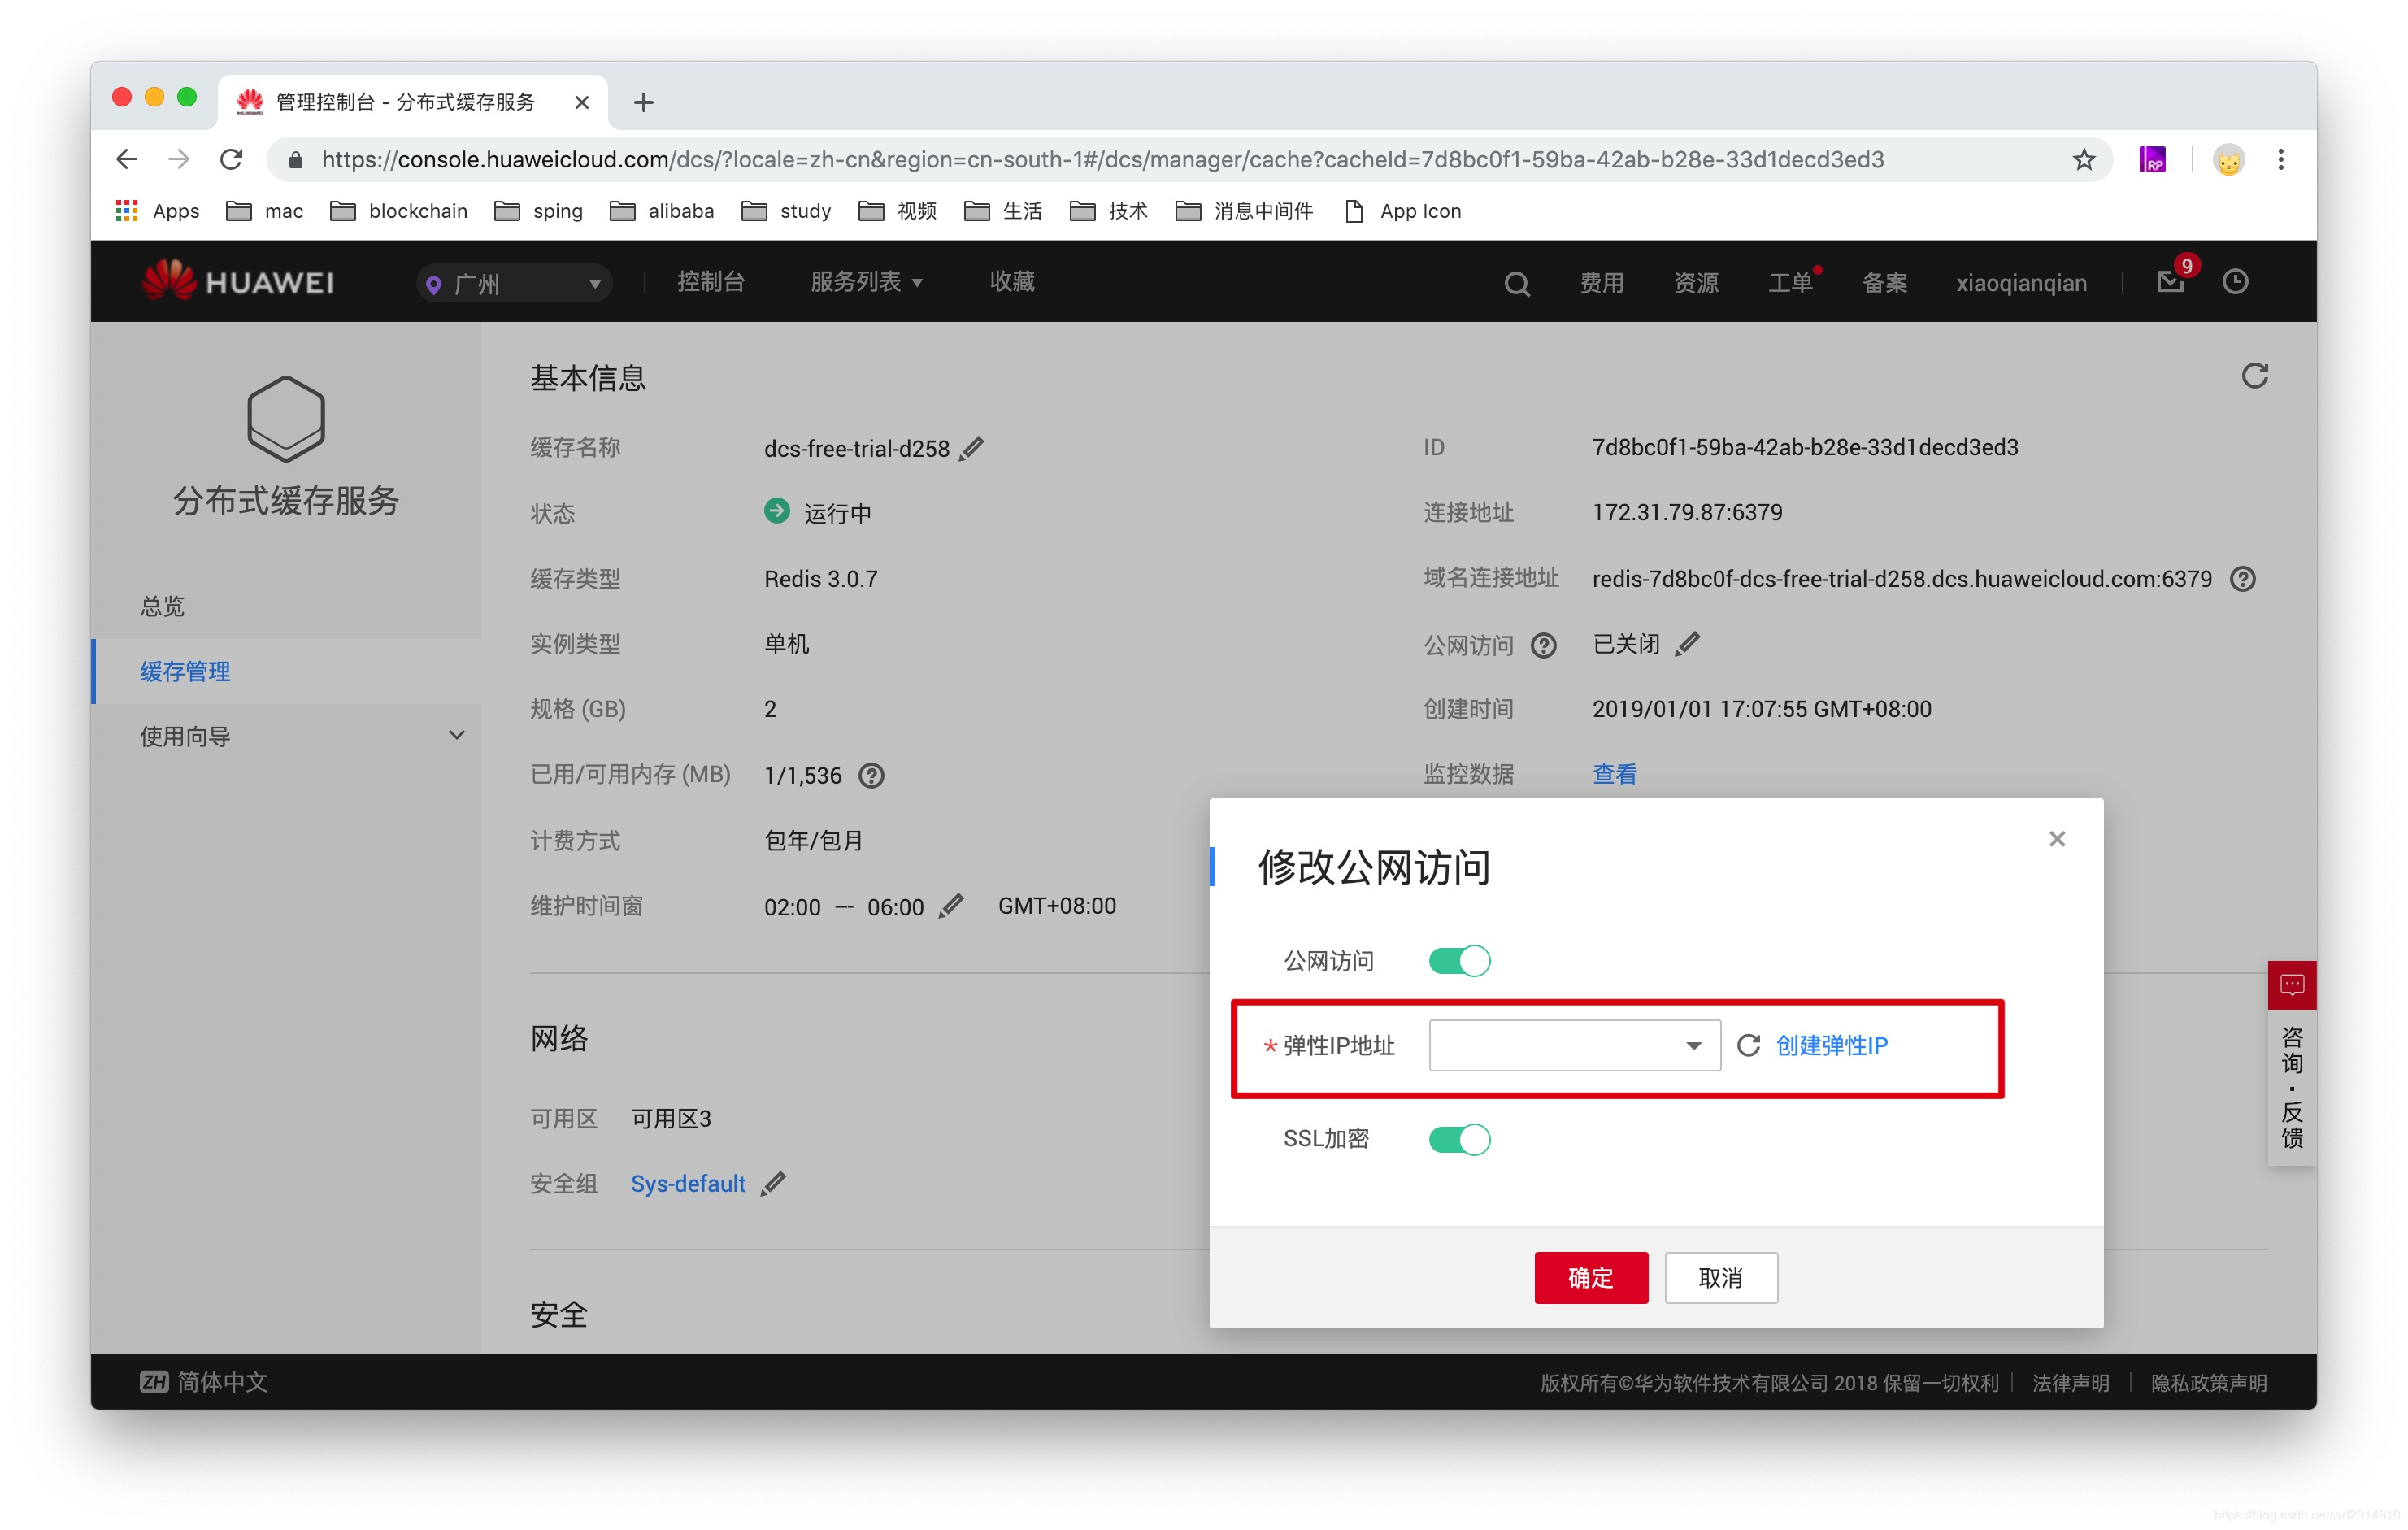Click the search magnifier in top navbar

[x=1516, y=284]
